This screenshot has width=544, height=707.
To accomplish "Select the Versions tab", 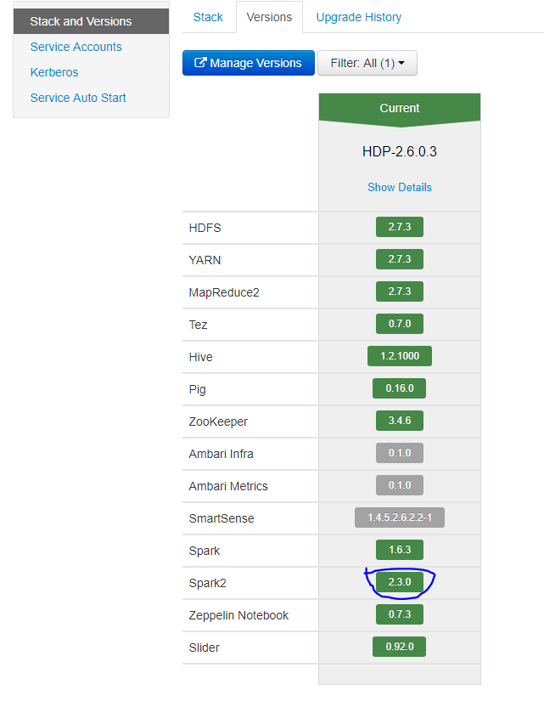I will click(269, 17).
